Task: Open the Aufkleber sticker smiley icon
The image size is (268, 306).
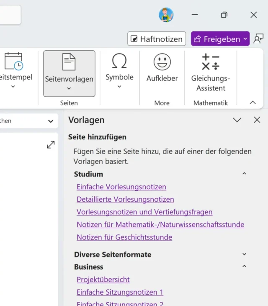Action: (x=162, y=62)
